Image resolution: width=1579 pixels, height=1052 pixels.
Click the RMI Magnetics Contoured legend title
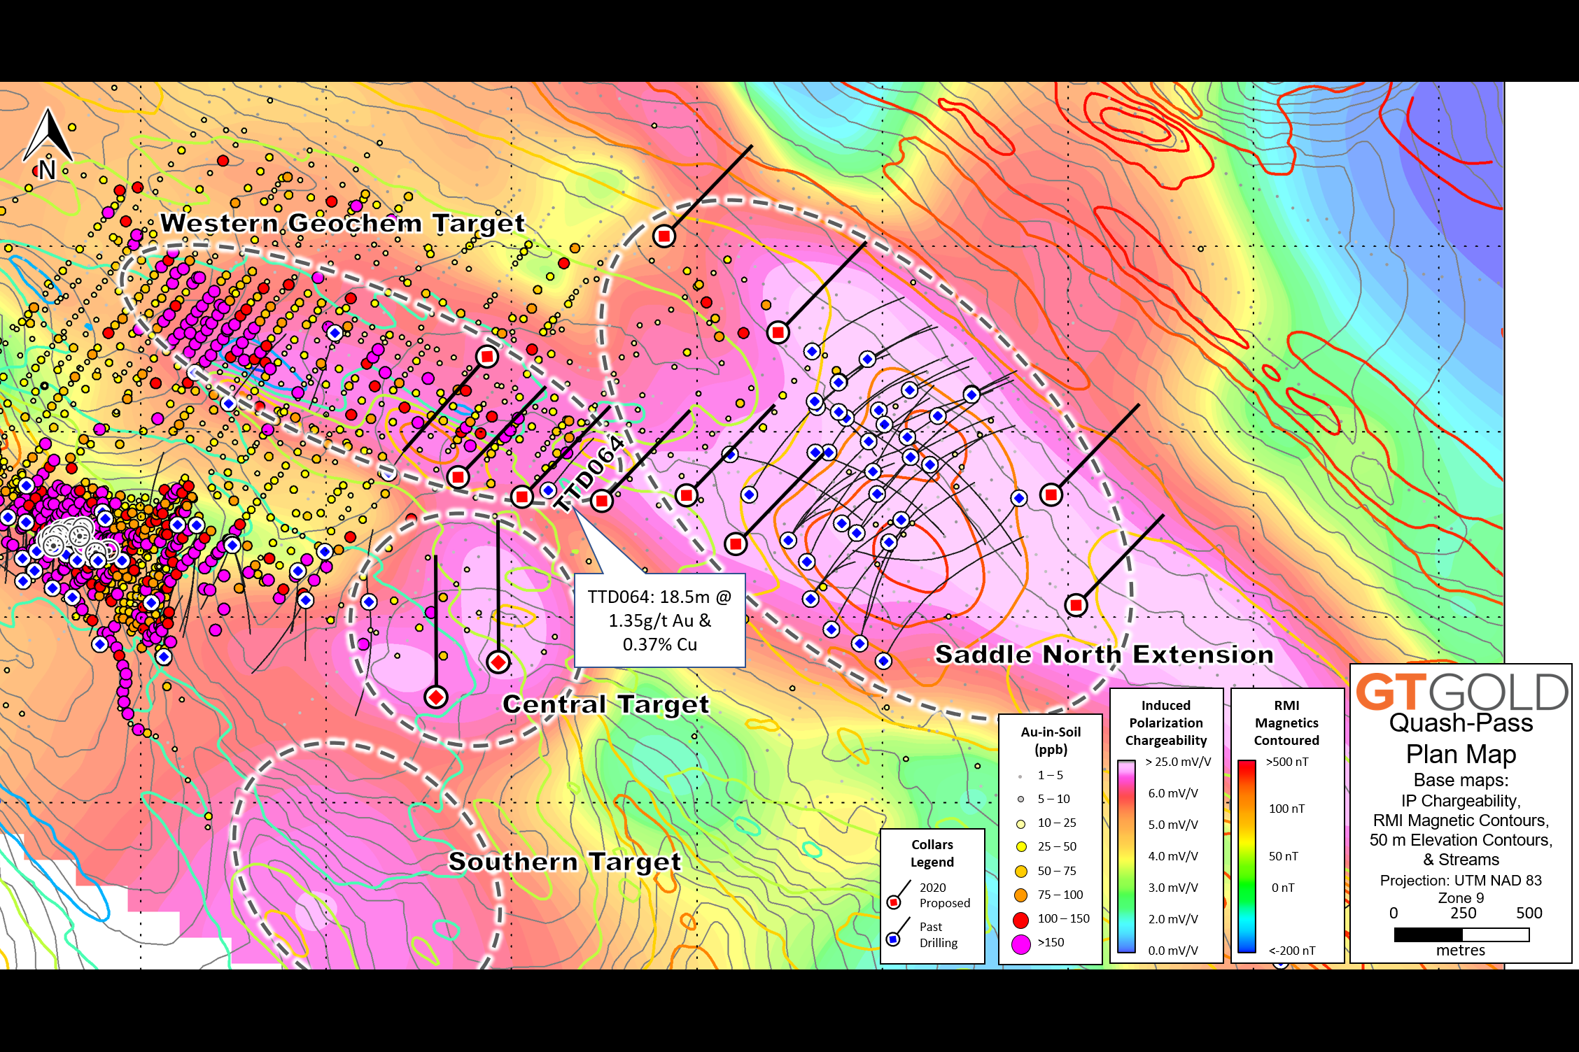point(1286,723)
